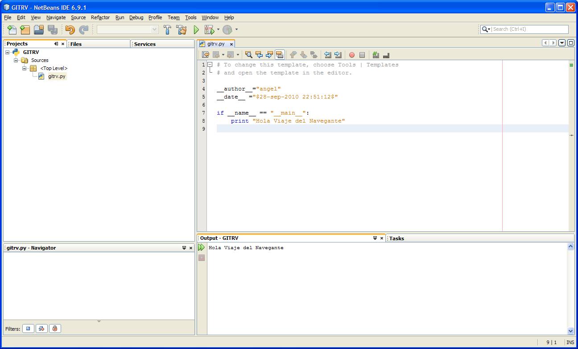
Task: Click Shift Line Right icon
Action: 338,55
